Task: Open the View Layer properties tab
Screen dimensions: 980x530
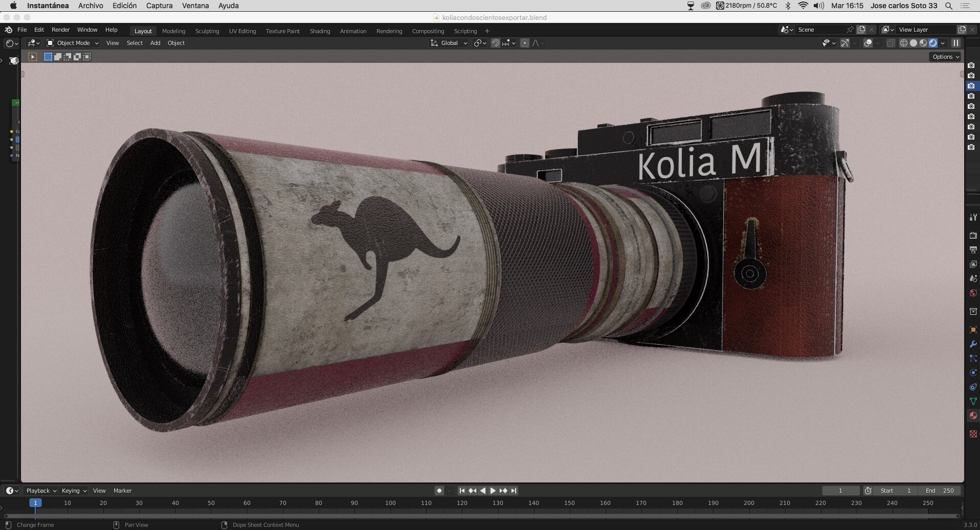Action: (x=973, y=264)
